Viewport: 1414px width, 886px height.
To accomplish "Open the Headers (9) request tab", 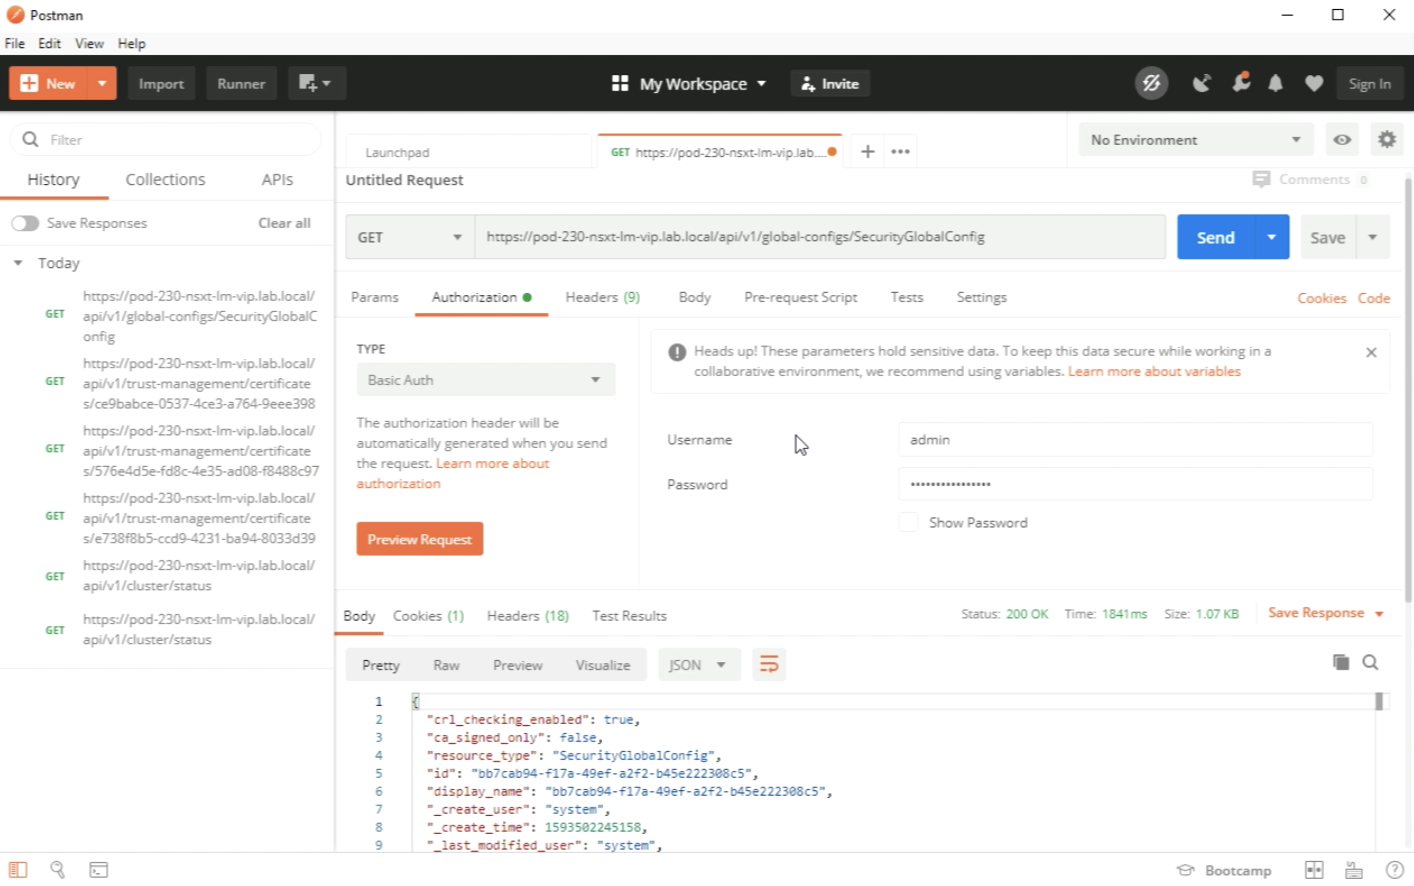I will click(601, 298).
